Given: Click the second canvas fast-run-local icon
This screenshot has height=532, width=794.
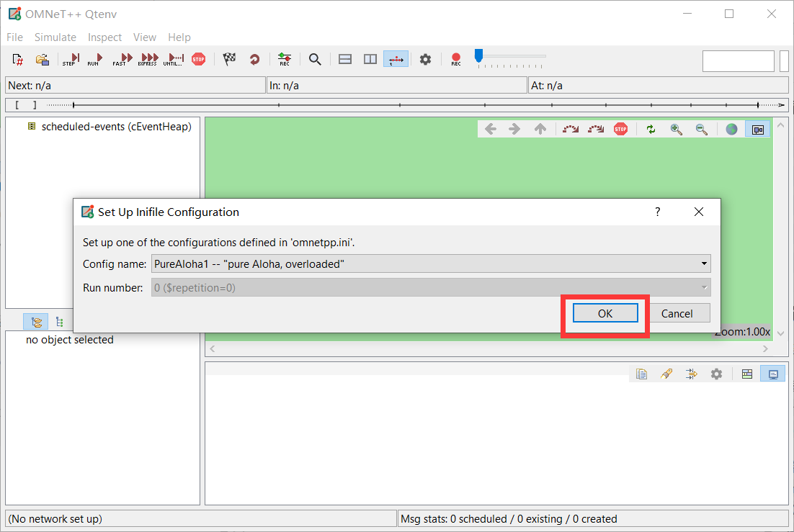Looking at the screenshot, I should [x=596, y=129].
